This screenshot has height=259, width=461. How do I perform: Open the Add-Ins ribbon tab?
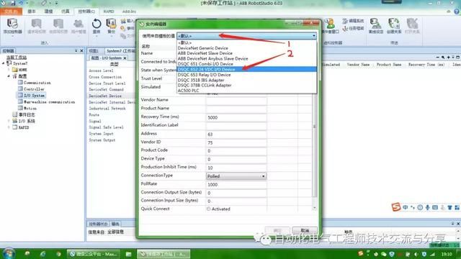coord(129,12)
